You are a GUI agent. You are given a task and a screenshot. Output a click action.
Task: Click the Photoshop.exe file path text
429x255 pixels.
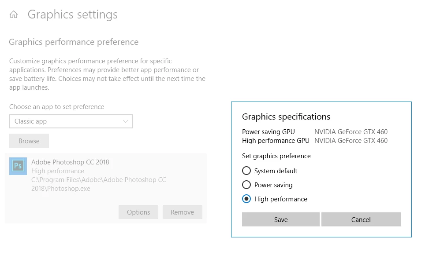[99, 184]
